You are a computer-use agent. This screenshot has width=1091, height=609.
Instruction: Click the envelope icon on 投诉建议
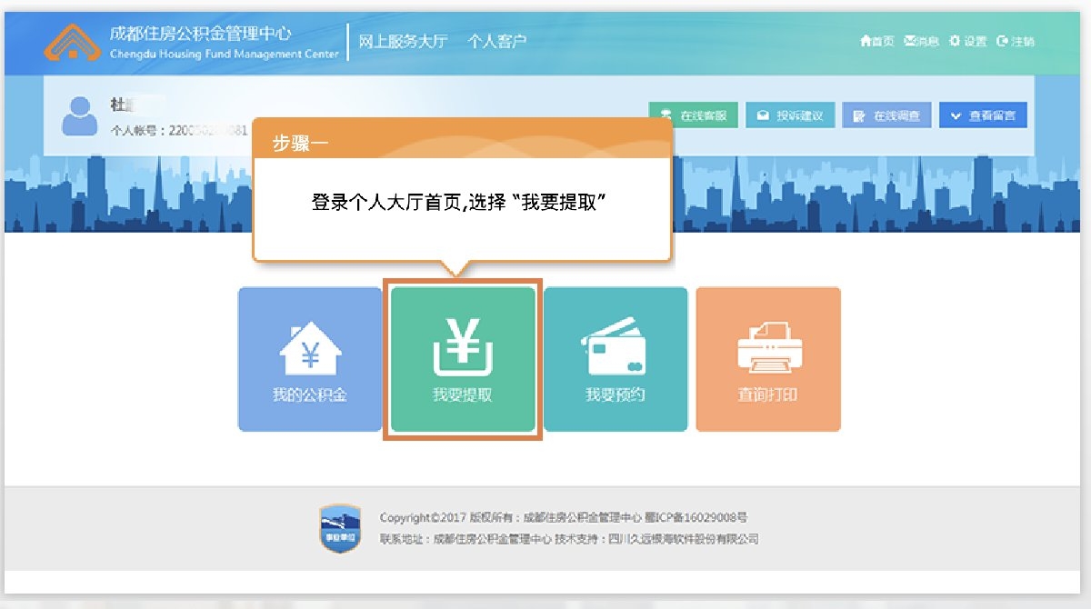[x=763, y=113]
